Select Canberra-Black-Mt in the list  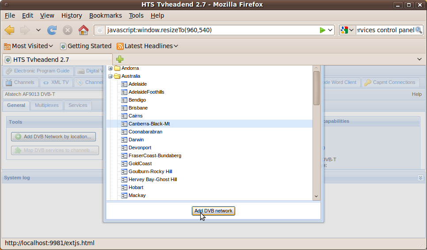click(209, 124)
